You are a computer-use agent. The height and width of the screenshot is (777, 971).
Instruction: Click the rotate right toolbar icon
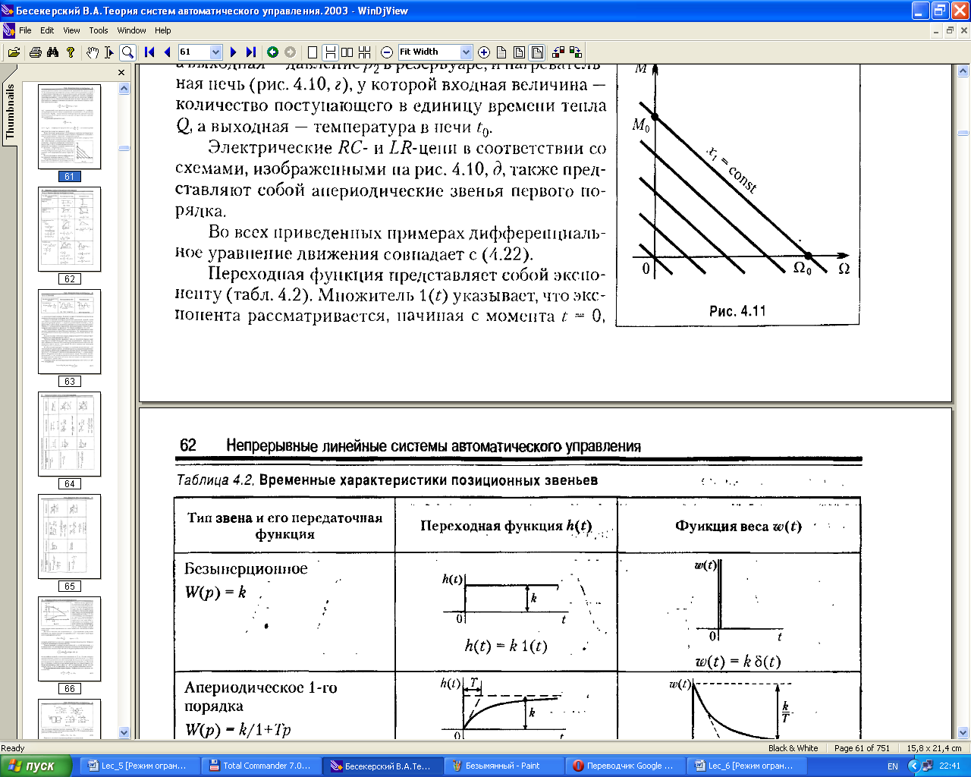click(576, 52)
